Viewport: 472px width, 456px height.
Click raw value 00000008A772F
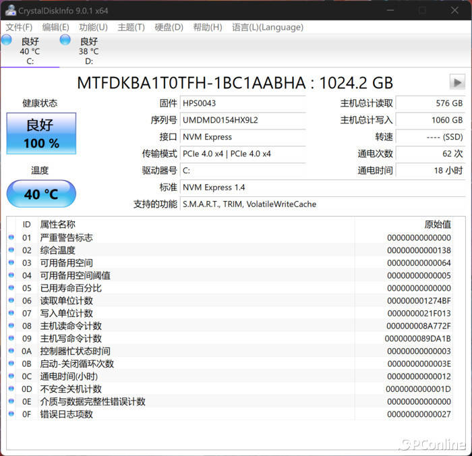click(x=419, y=326)
